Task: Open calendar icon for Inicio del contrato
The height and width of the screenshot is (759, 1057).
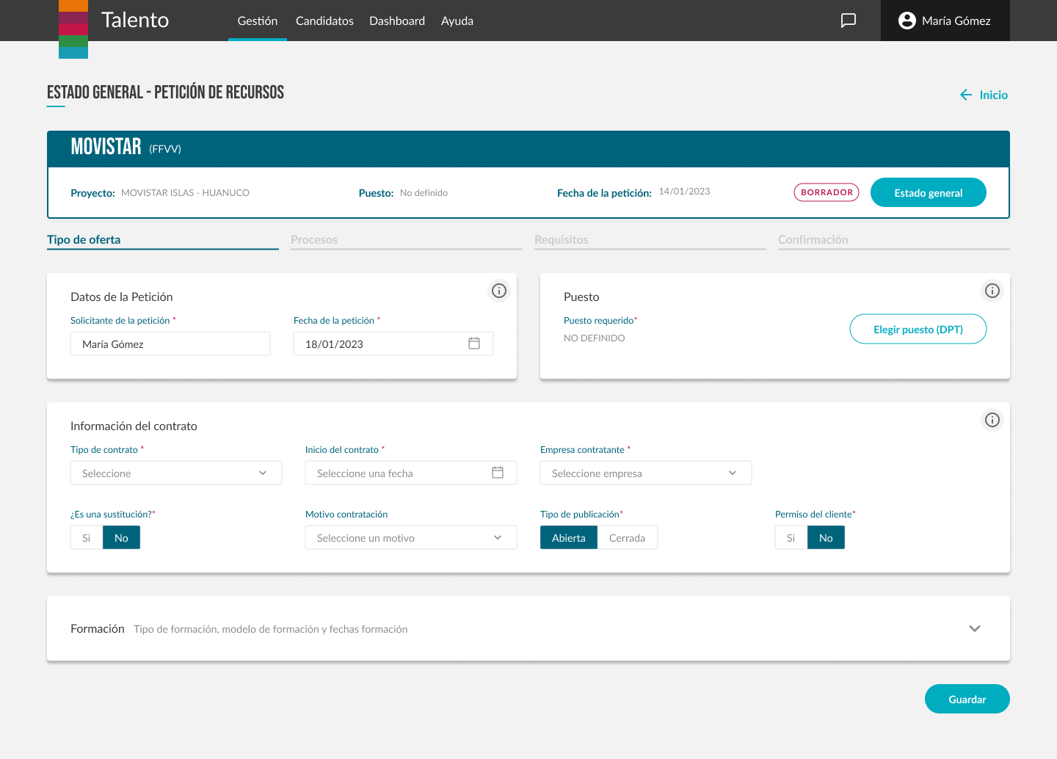Action: [498, 473]
